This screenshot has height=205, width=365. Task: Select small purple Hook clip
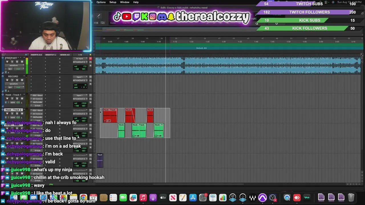(100, 161)
